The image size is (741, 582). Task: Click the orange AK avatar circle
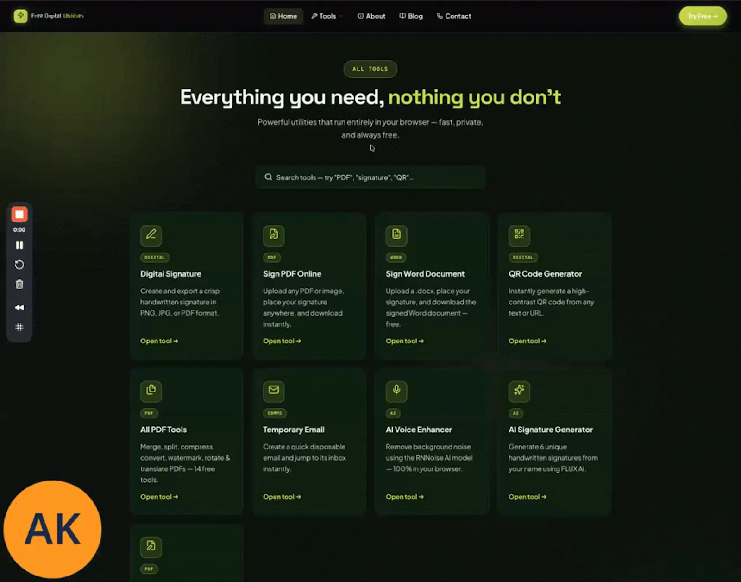coord(52,529)
